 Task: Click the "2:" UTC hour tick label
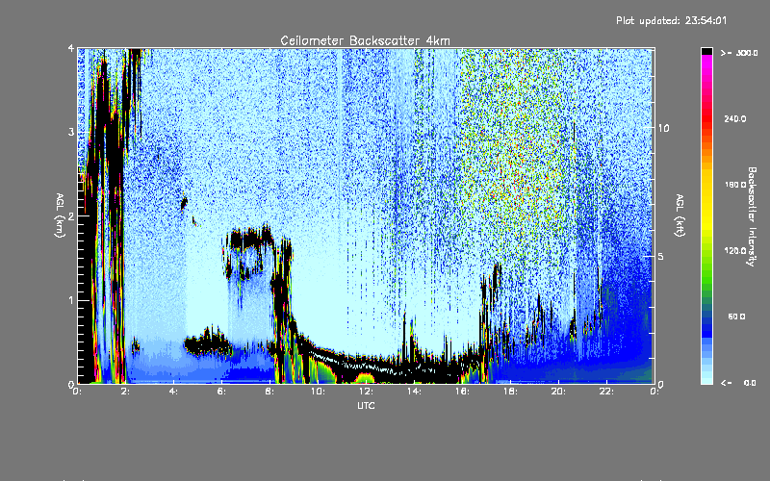click(x=126, y=392)
